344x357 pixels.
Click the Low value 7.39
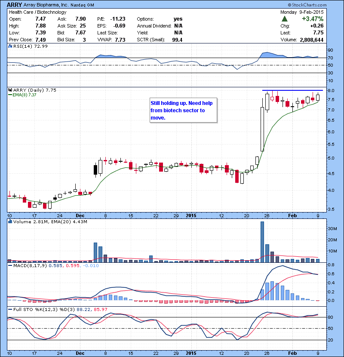pyautogui.click(x=40, y=33)
